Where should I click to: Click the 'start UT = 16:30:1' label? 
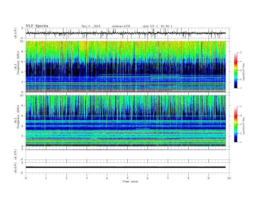157,26
